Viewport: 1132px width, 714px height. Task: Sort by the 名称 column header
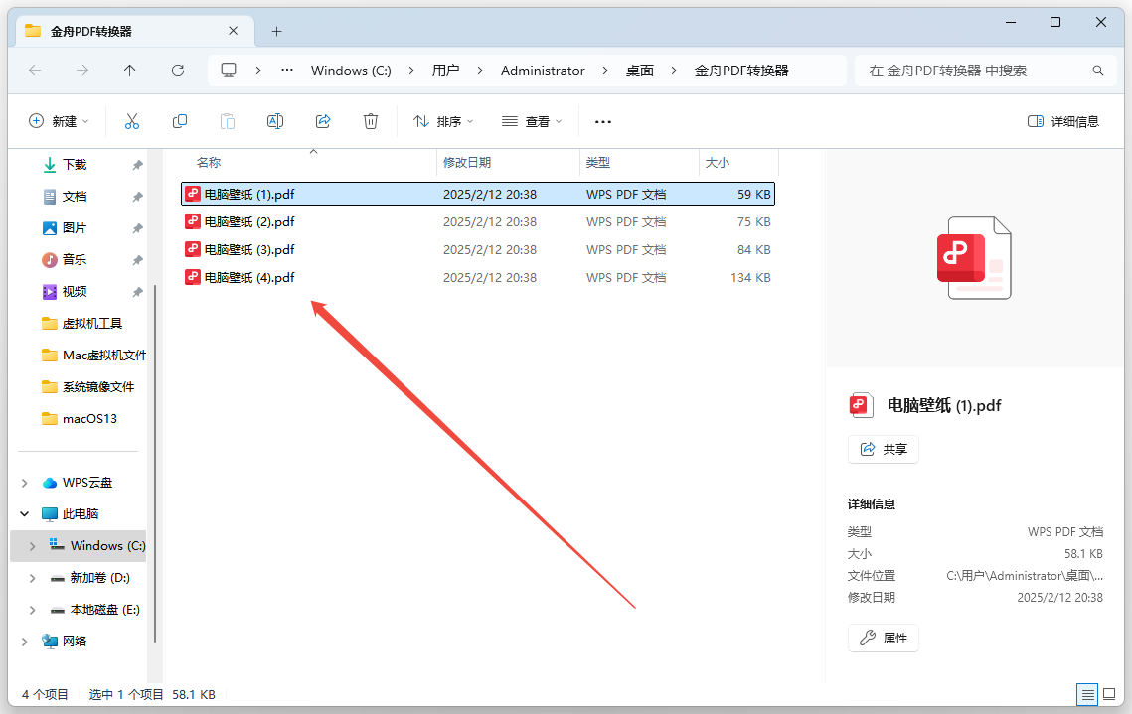[210, 163]
